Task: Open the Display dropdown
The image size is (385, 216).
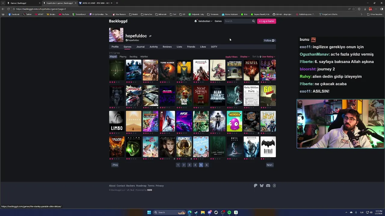Action: 245,57
